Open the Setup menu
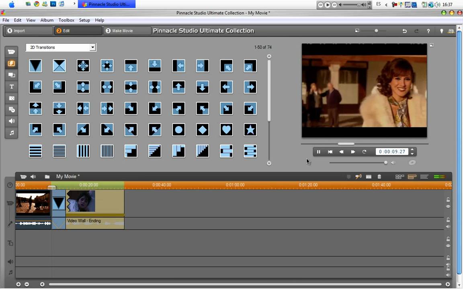463x289 pixels. [84, 20]
